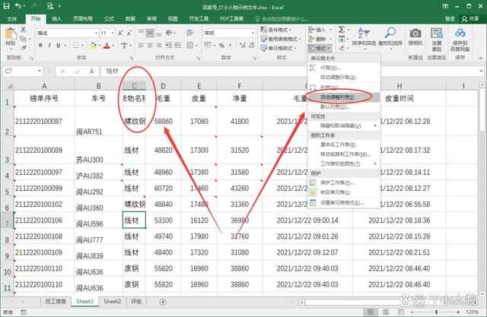Image resolution: width=487 pixels, height=317 pixels.
Task: Switch to 员工信息 worksheet tab
Action: [56, 302]
